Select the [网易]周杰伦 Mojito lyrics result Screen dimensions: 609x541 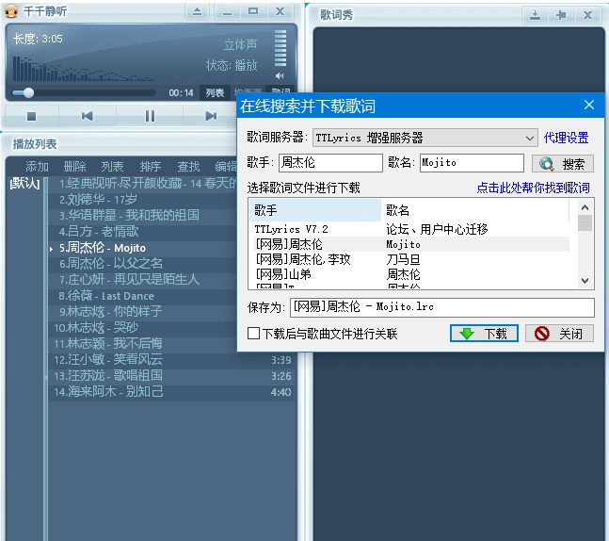click(409, 244)
